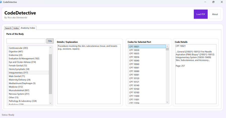The width and height of the screenshot is (226, 118).
Task: Click scroll down arrow of codes list
Action: coord(167,102)
